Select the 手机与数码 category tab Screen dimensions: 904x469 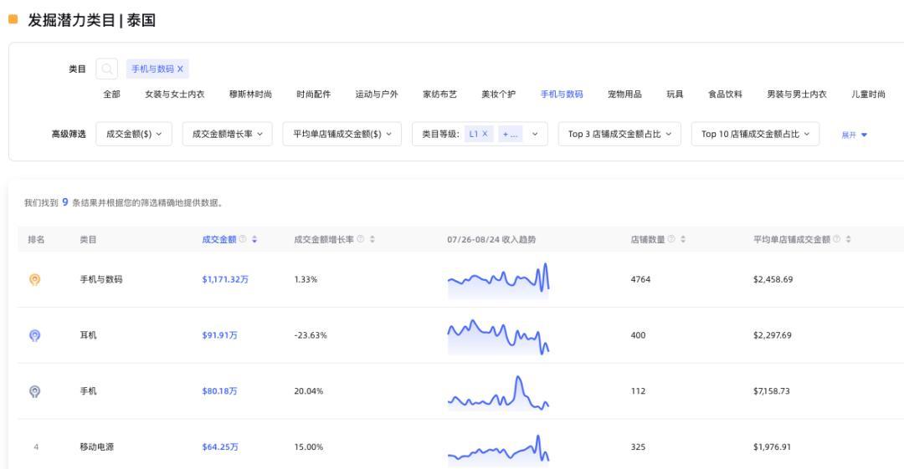coord(562,94)
